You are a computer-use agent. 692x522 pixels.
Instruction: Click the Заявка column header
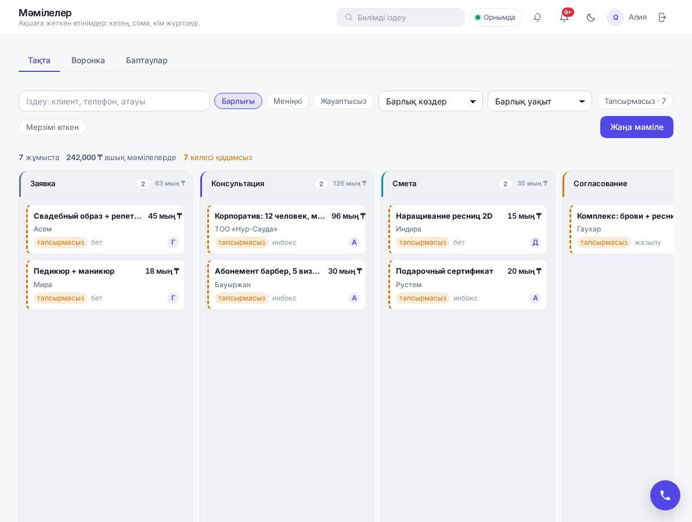[106, 183]
